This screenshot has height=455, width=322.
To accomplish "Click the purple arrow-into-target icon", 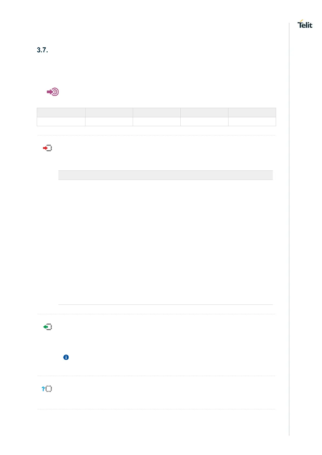I will tap(53, 92).
